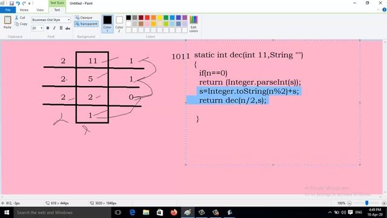Click the Paint taskbar icon
The height and width of the screenshot is (218, 387).
187,213
